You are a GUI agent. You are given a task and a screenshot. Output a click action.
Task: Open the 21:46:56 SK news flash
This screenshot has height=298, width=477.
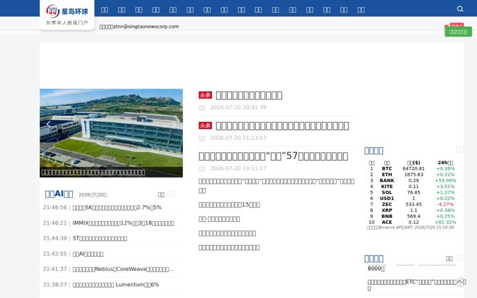pyautogui.click(x=117, y=207)
